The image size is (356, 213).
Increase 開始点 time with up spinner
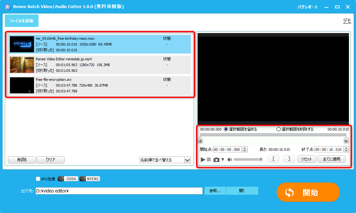click(244, 148)
